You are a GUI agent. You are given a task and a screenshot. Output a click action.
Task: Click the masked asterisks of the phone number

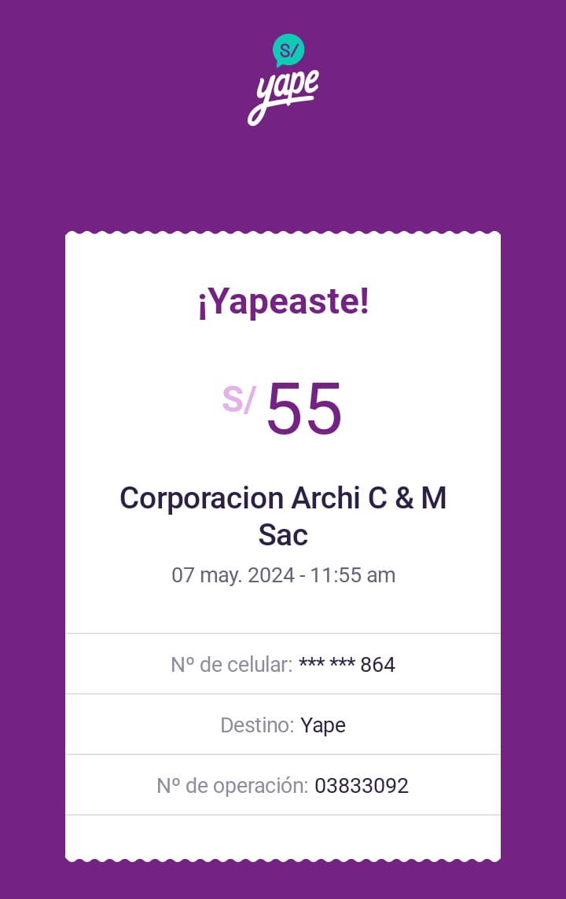(326, 665)
